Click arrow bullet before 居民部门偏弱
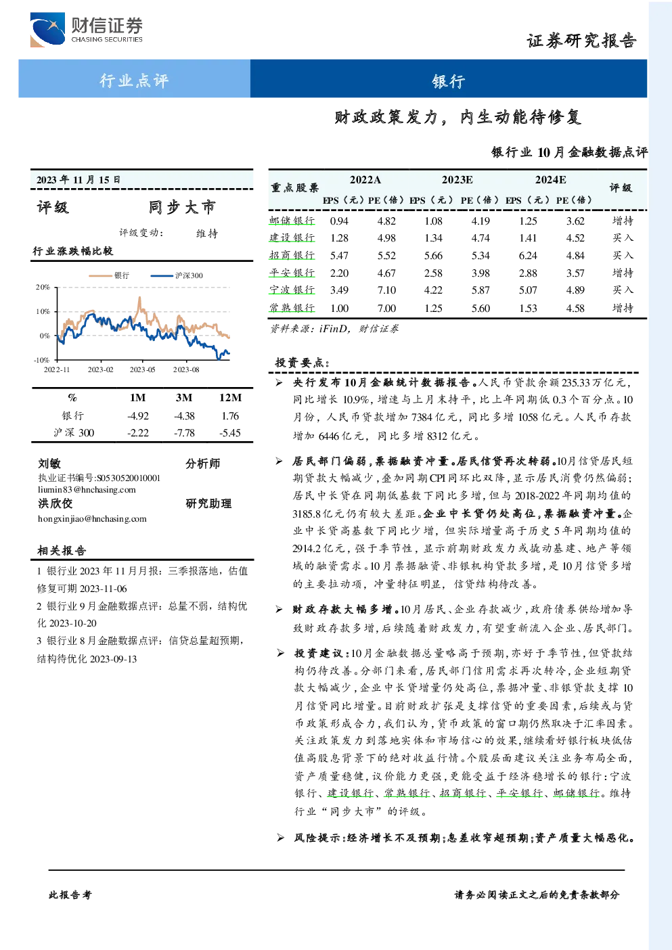Viewport: 672px width, 950px height. [x=279, y=461]
